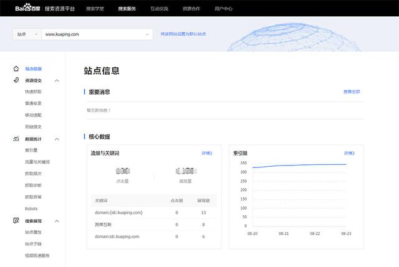Open 抓取异常 in the sidebar
Image resolution: width=399 pixels, height=267 pixels.
(33, 197)
